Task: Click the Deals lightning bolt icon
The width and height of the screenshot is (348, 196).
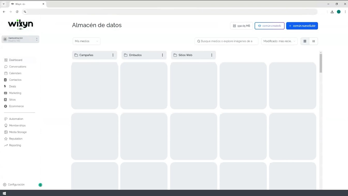Action: 5,86
